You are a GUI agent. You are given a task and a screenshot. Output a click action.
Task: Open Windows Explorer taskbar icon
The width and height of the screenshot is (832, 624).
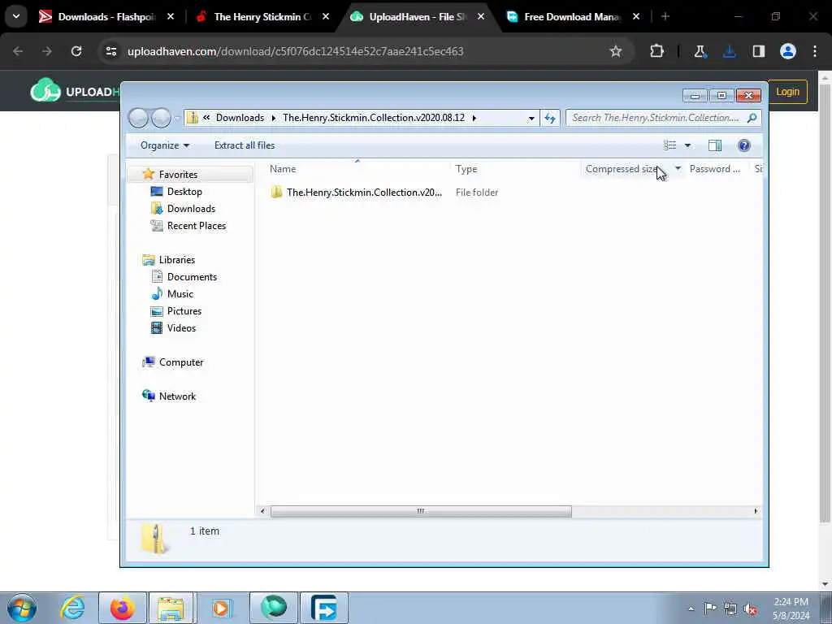[x=171, y=608]
